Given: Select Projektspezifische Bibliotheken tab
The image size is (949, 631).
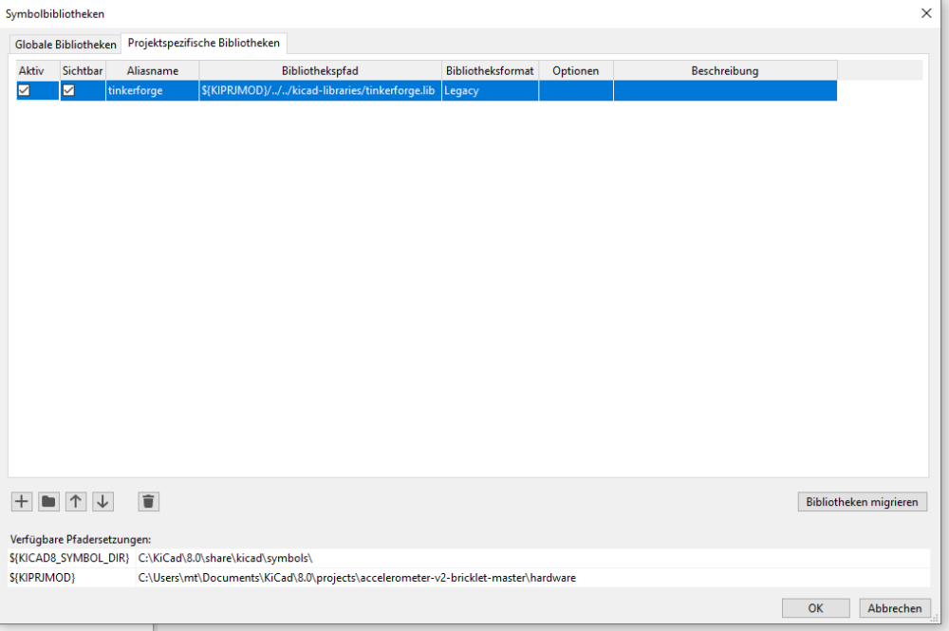Looking at the screenshot, I should point(204,44).
